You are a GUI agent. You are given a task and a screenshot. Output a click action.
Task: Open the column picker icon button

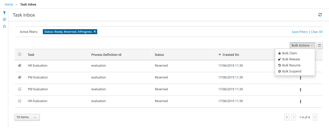[319, 46]
